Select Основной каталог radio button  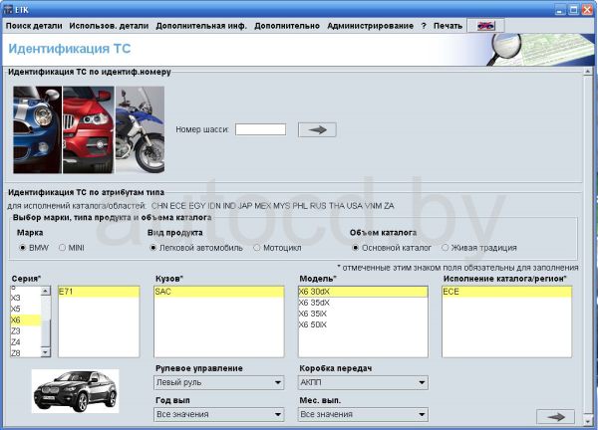tap(355, 248)
